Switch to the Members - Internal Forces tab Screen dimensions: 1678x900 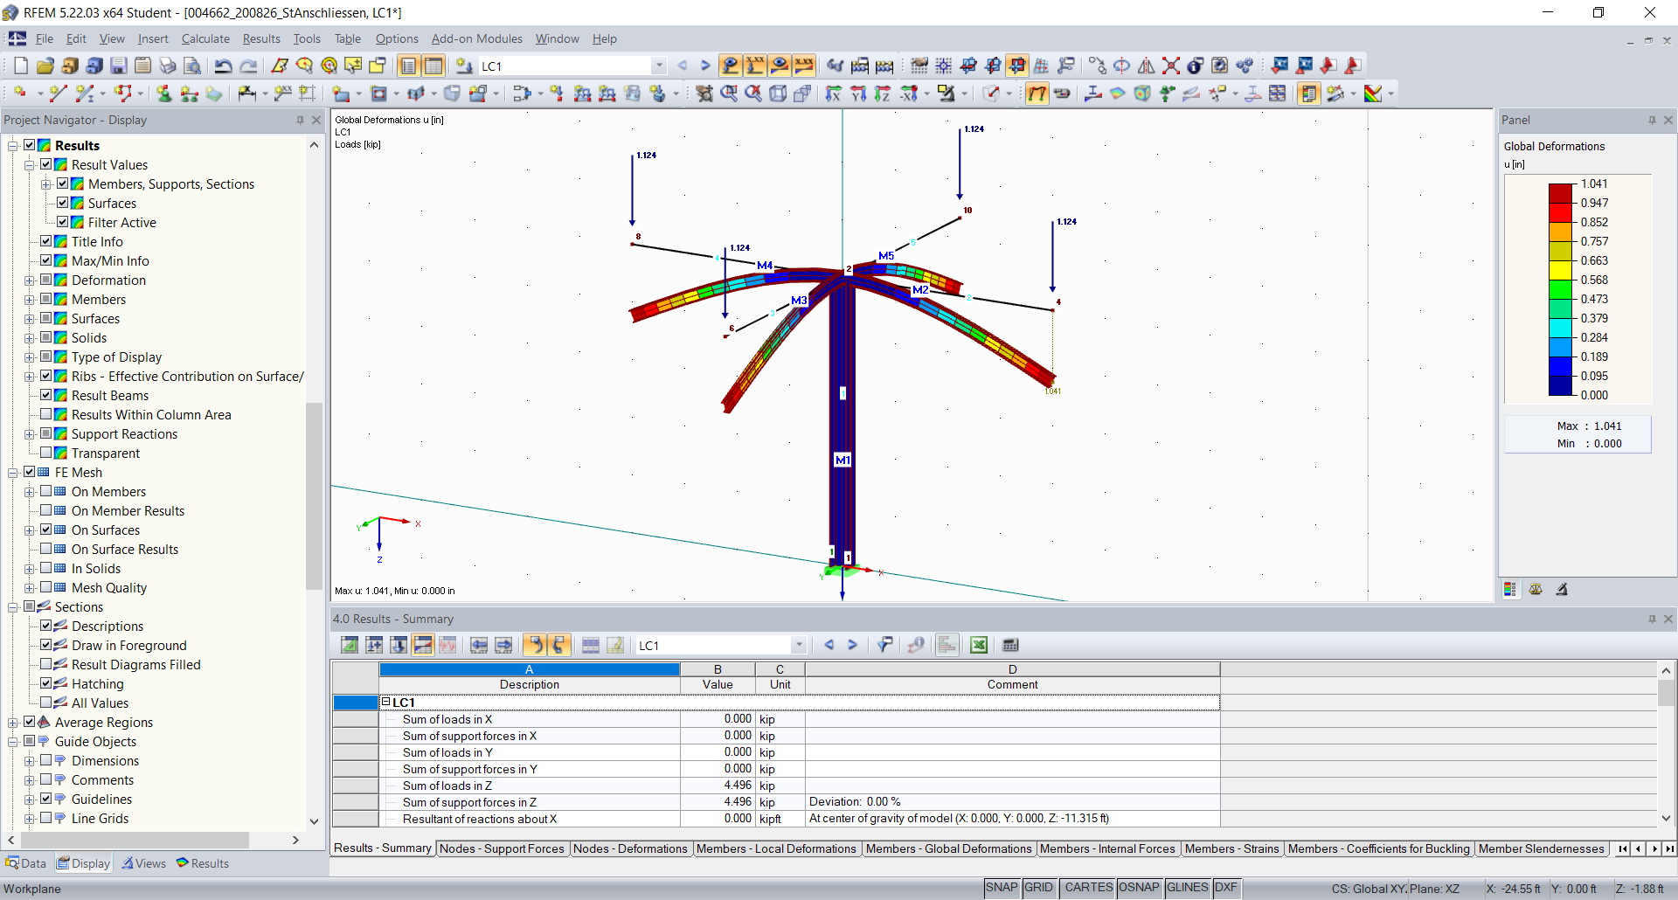tap(1107, 848)
